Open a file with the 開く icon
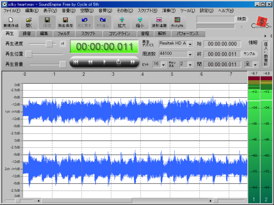Viewport: 274px width, 205px height. 29,22
